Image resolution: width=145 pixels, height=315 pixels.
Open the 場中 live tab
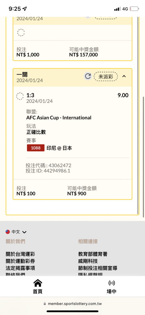111,287
